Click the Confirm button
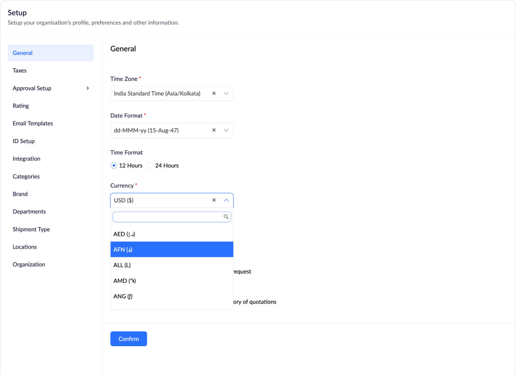The width and height of the screenshot is (516, 376). coord(128,339)
